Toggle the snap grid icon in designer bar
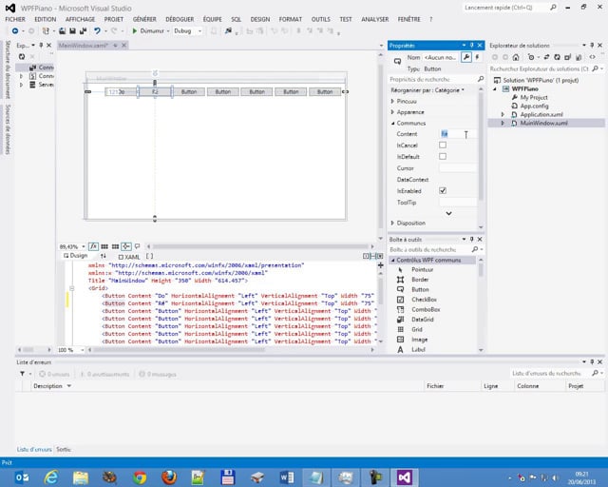 [104, 246]
